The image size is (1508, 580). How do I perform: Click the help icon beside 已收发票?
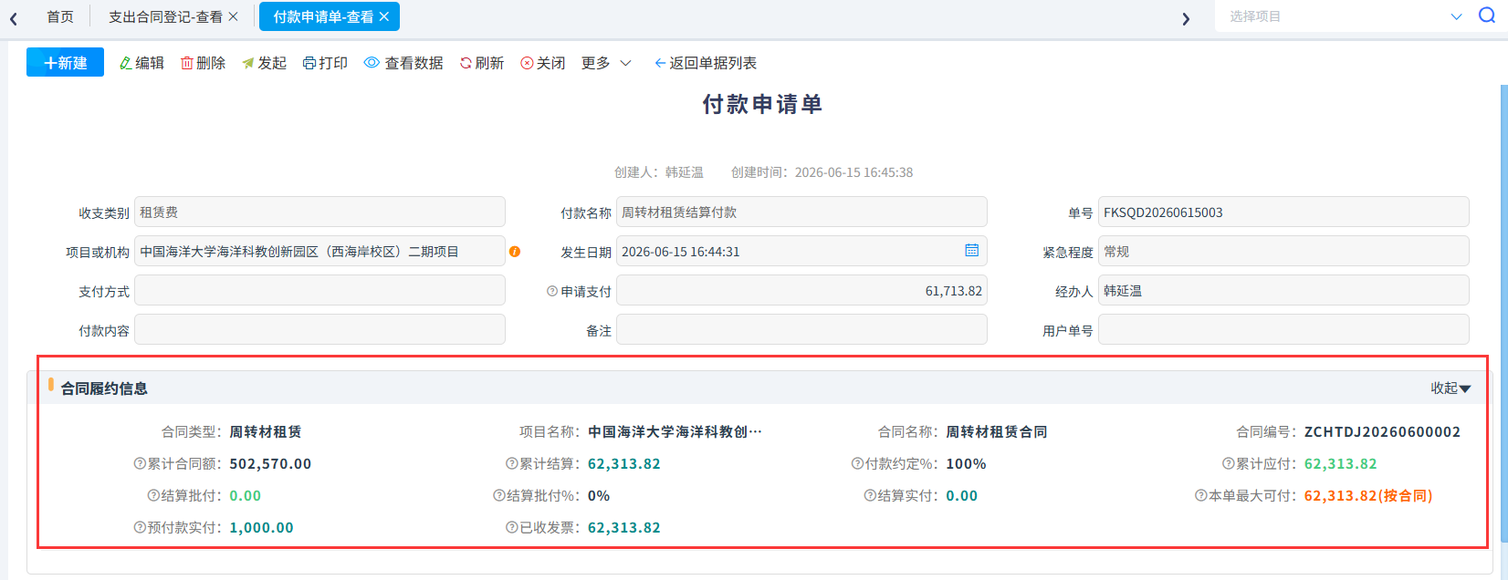(x=512, y=527)
